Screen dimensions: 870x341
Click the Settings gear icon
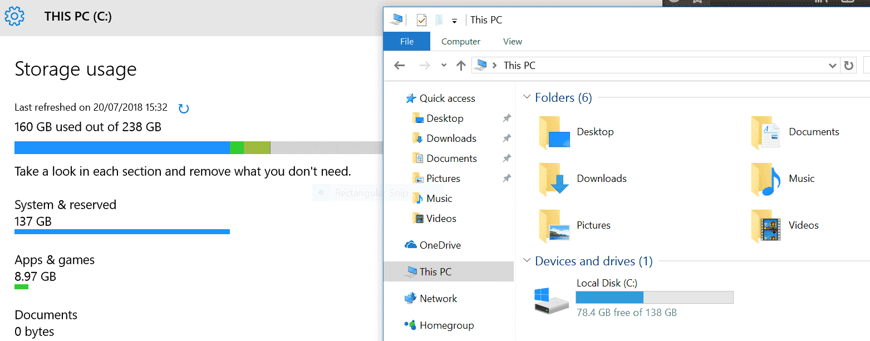tap(14, 17)
